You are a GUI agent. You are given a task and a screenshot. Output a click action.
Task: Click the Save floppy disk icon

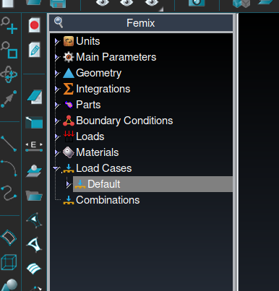58,4
